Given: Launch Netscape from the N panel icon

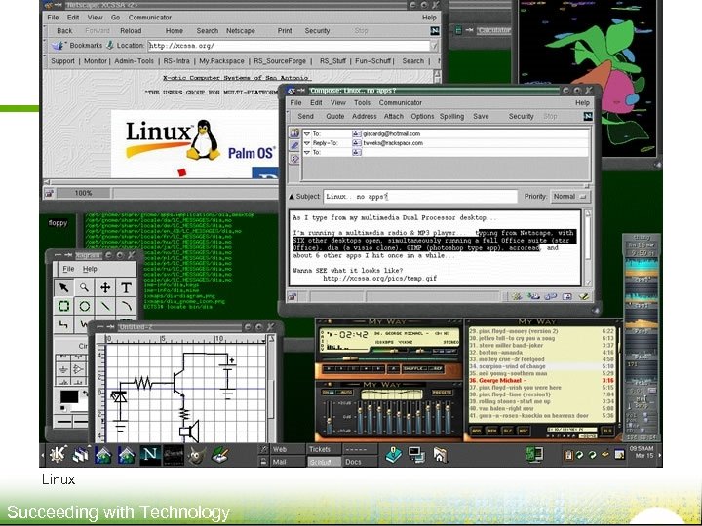Looking at the screenshot, I should point(150,455).
